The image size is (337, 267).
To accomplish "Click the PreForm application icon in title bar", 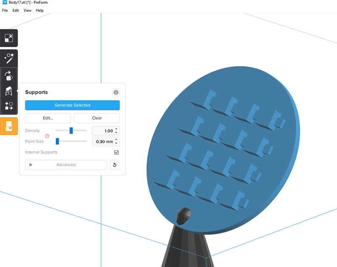I will click(x=5, y=3).
